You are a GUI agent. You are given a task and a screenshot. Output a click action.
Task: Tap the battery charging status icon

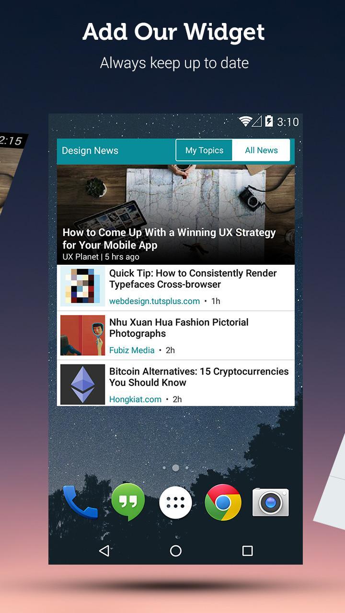(269, 121)
